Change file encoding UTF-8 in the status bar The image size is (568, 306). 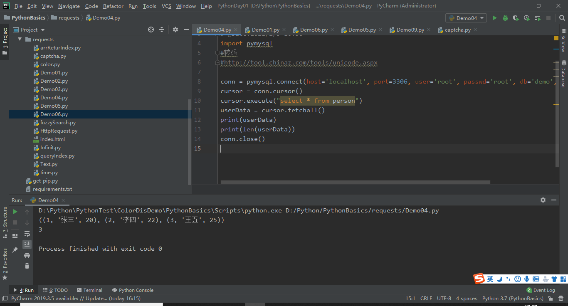click(x=444, y=299)
